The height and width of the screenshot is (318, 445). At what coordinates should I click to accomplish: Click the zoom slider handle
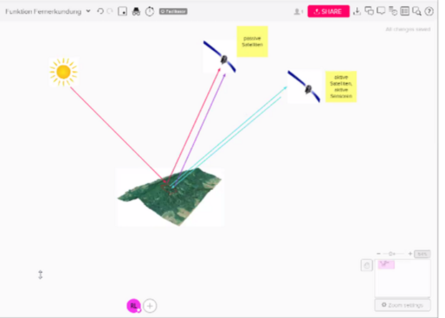(x=392, y=254)
